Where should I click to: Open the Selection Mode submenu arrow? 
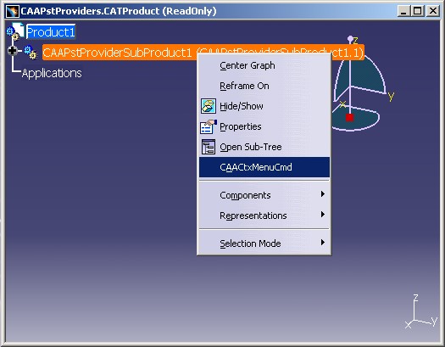click(323, 242)
